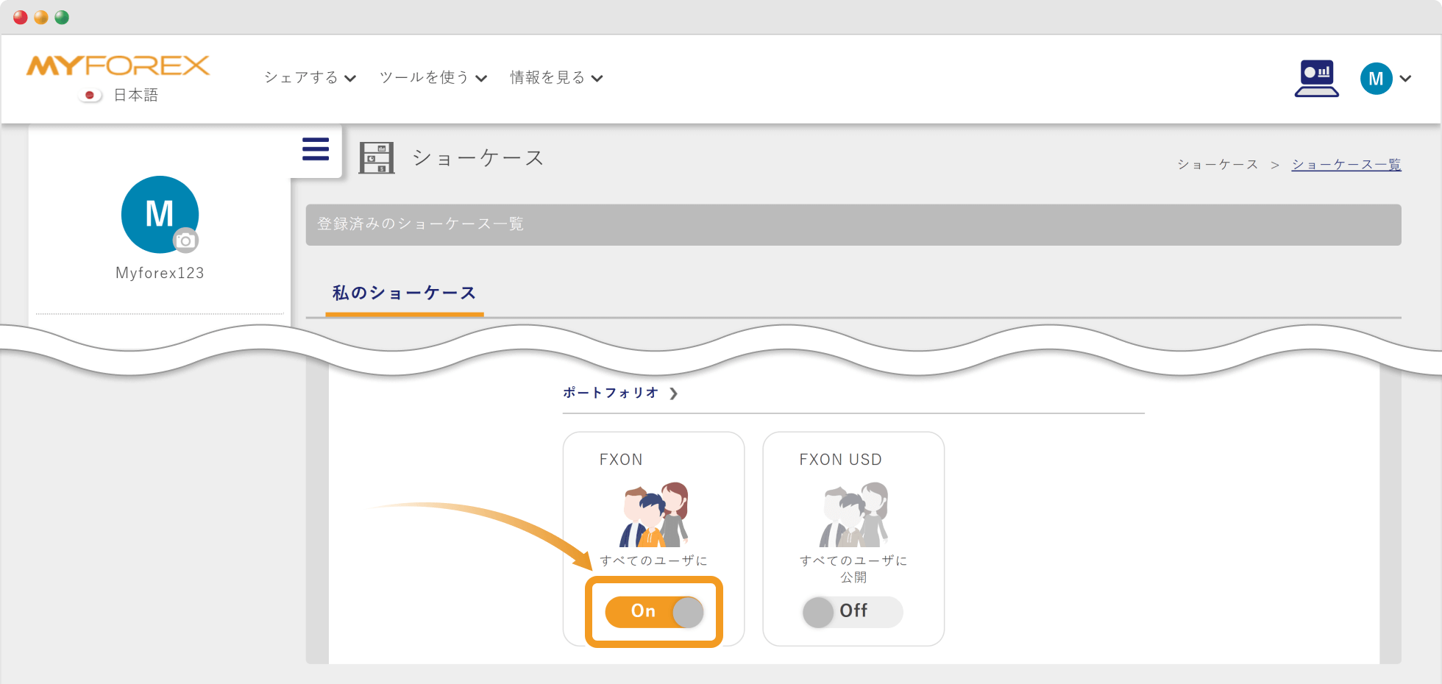
Task: Turn off the FXON showcase toggle
Action: [653, 611]
